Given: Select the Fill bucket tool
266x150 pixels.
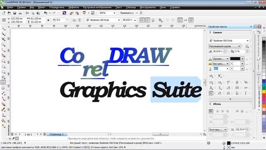Looking at the screenshot, I should coord(3,120).
